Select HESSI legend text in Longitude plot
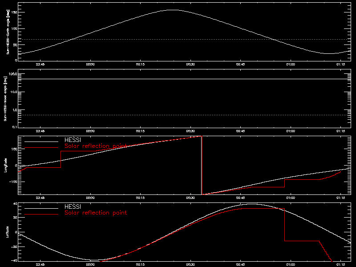 tap(73, 140)
